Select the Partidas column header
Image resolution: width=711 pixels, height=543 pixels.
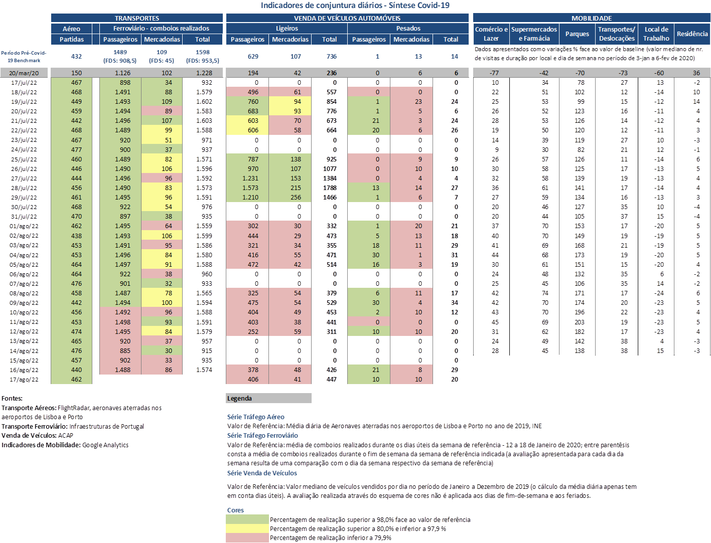pos(72,39)
